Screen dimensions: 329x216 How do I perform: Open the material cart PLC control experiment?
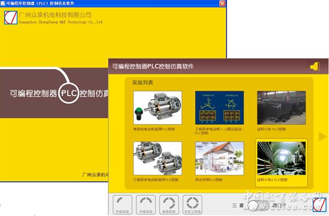pyautogui.click(x=282, y=108)
